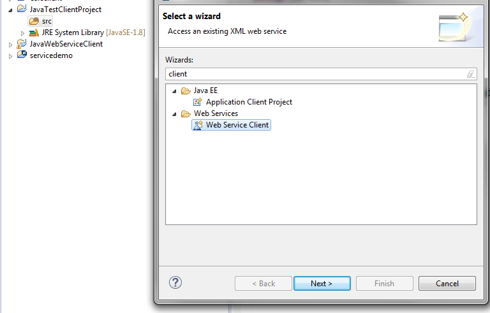This screenshot has width=490, height=313.
Task: Cancel the wizard dialog
Action: [x=447, y=284]
